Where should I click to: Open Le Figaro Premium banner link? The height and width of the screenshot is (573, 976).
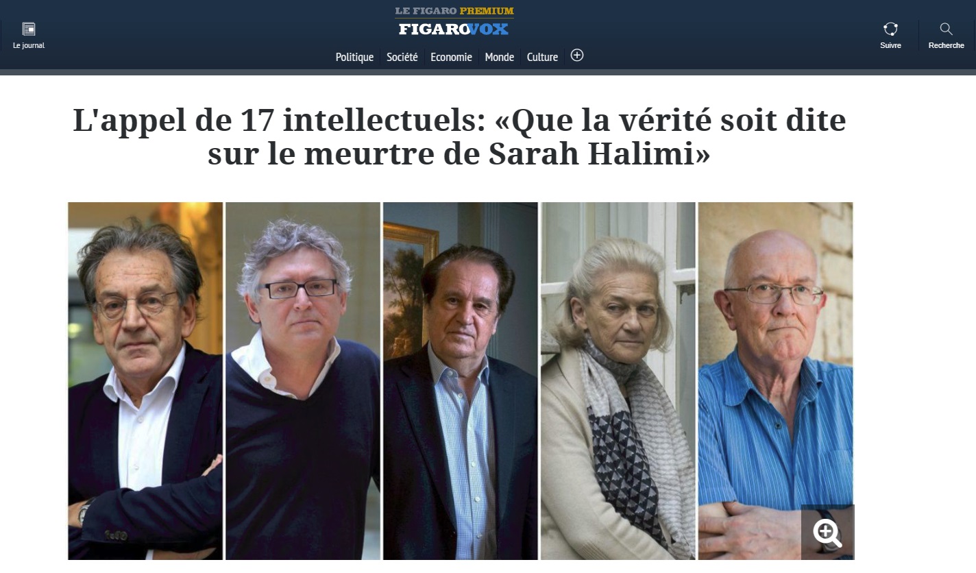454,11
